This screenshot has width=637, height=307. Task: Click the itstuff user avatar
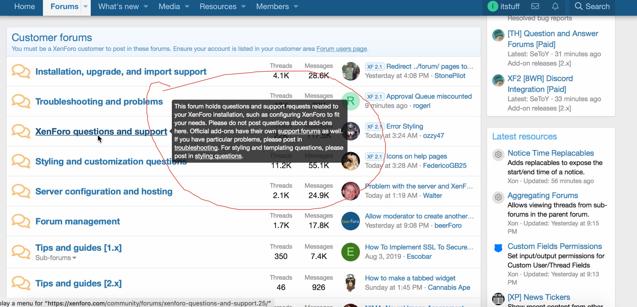(493, 6)
